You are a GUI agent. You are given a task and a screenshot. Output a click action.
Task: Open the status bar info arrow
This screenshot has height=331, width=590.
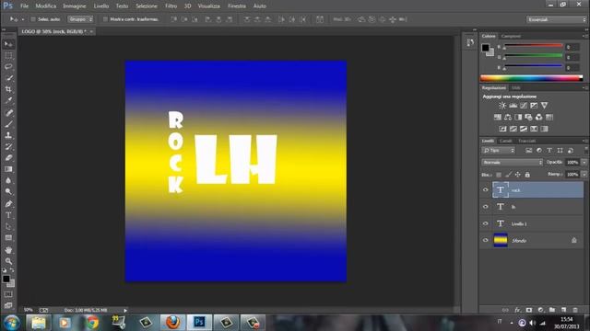[125, 311]
